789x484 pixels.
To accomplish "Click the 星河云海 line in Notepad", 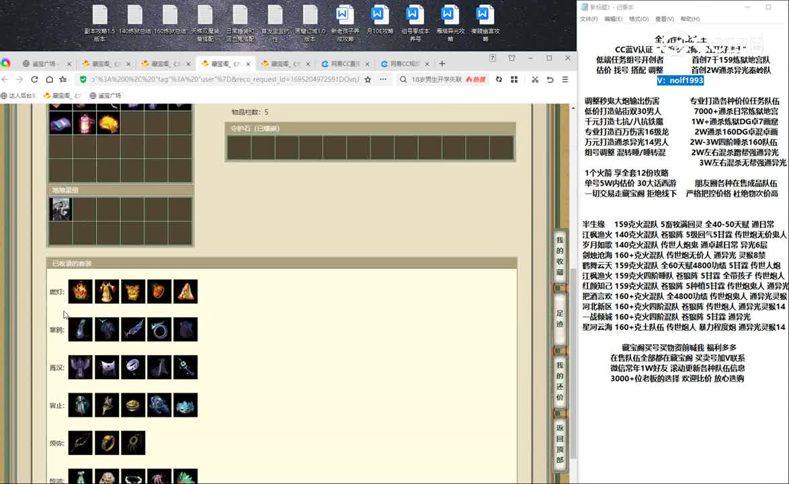I will click(684, 327).
